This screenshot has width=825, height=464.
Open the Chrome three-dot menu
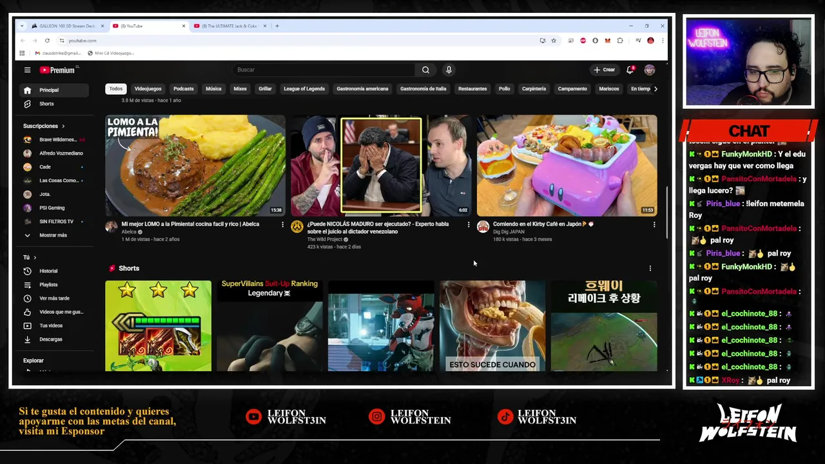tap(662, 41)
